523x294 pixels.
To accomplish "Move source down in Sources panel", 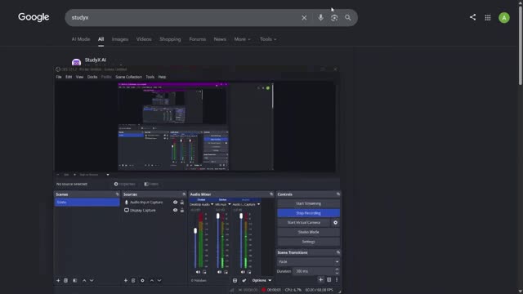I will click(x=159, y=280).
